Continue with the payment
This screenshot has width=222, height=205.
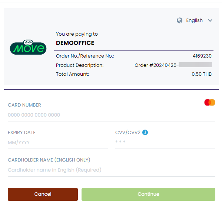pyautogui.click(x=148, y=194)
